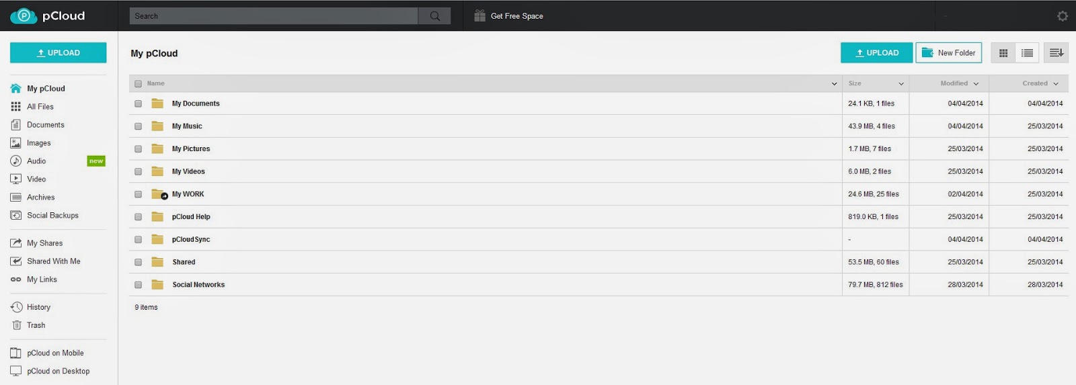The image size is (1076, 385).
Task: Click the My Music folder icon
Action: (157, 126)
